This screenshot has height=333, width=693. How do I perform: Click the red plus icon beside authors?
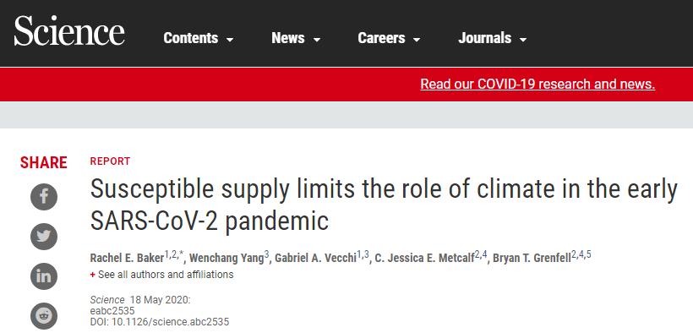pyautogui.click(x=92, y=275)
